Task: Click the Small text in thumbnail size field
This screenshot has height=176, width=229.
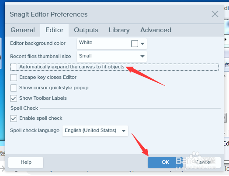Action: tap(85, 56)
